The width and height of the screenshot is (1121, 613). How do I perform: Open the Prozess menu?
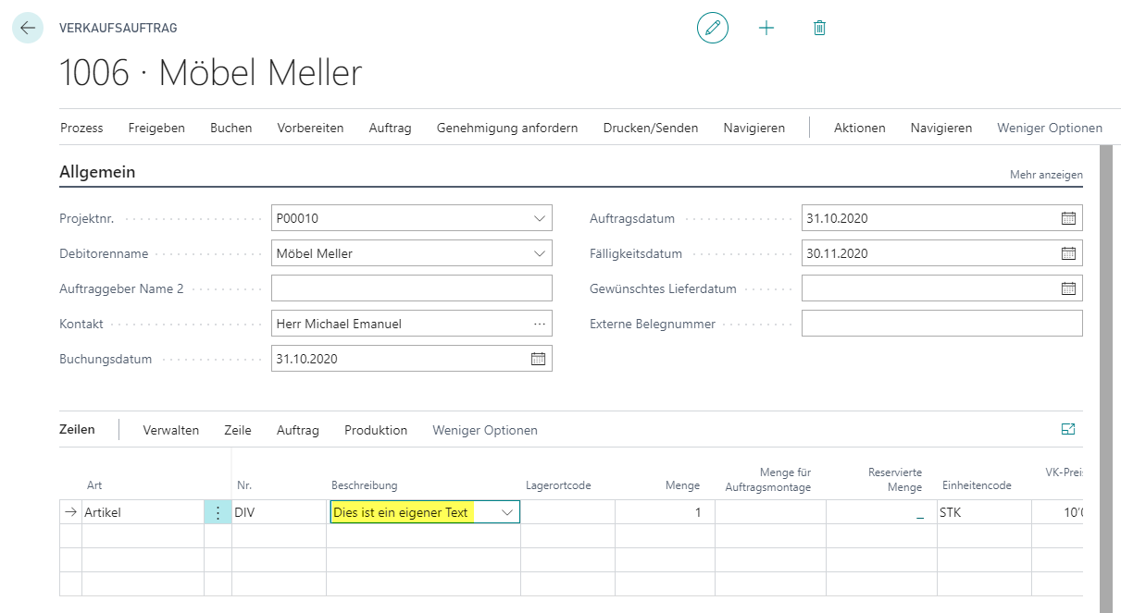tap(81, 129)
